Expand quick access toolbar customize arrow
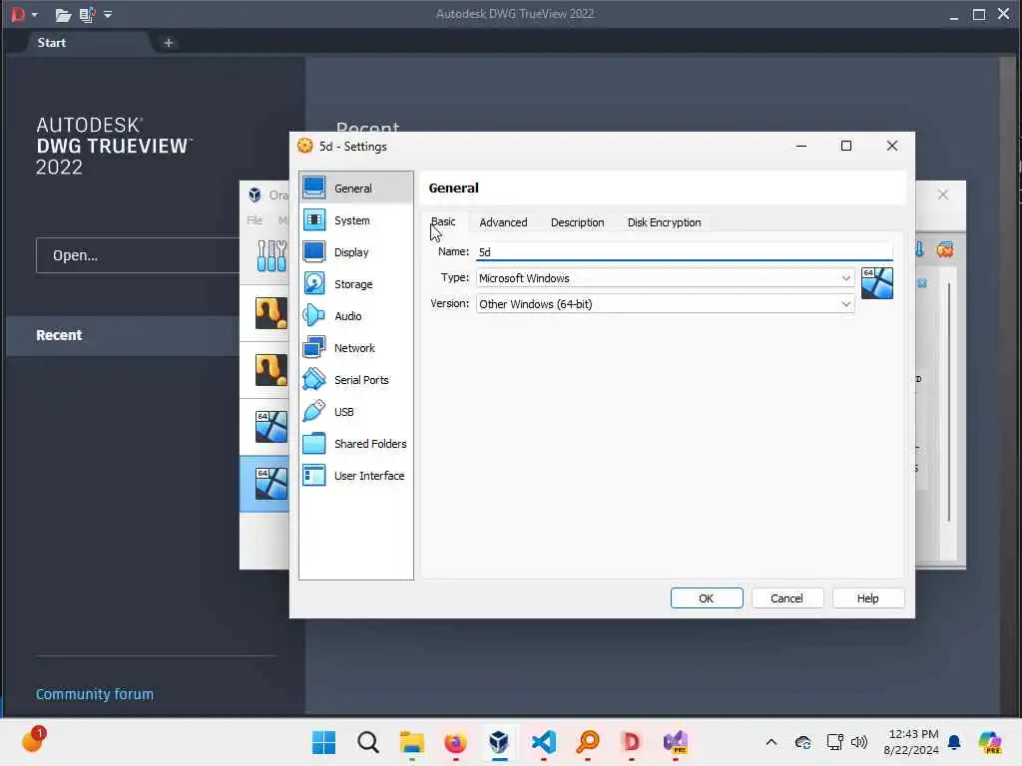 click(x=108, y=14)
